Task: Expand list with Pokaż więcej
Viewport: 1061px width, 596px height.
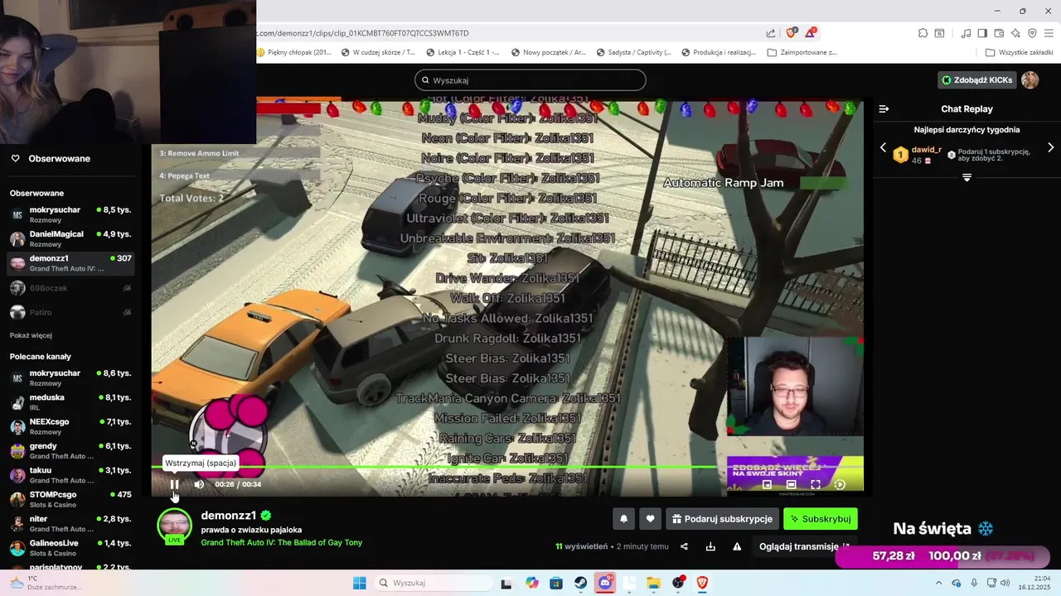Action: 31,335
